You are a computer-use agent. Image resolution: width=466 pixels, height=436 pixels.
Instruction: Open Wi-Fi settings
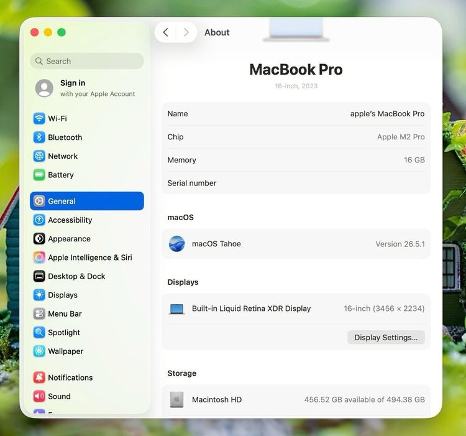[x=87, y=118]
